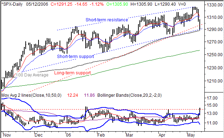Click the '*SPX-Daily' chart title
The height and width of the screenshot is (138, 224).
coord(12,4)
